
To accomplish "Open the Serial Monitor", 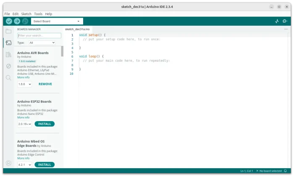I will pyautogui.click(x=285, y=21).
